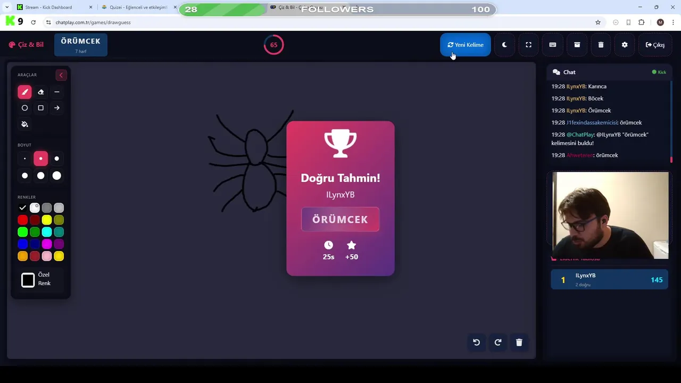Open the Chrome three-dot menu
Image resolution: width=681 pixels, height=383 pixels.
tap(673, 22)
